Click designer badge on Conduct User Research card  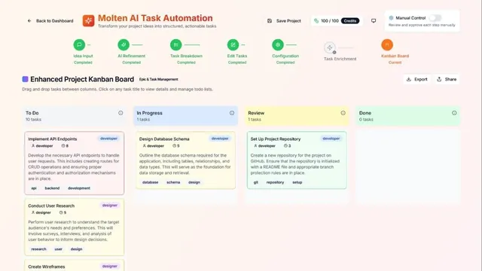click(110, 206)
